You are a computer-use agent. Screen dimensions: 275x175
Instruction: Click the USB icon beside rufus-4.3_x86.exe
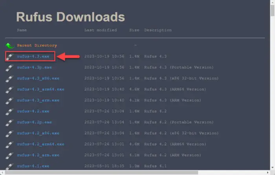[x=10, y=79]
